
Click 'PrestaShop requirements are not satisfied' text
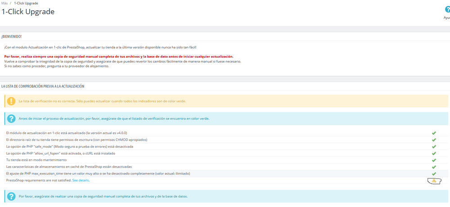click(38, 180)
